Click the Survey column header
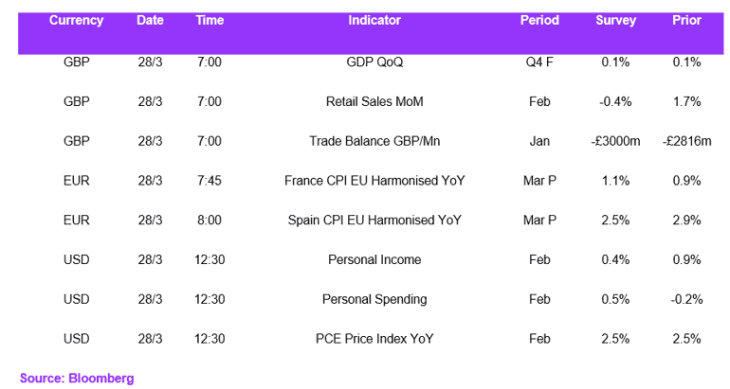The image size is (730, 389). coord(615,21)
